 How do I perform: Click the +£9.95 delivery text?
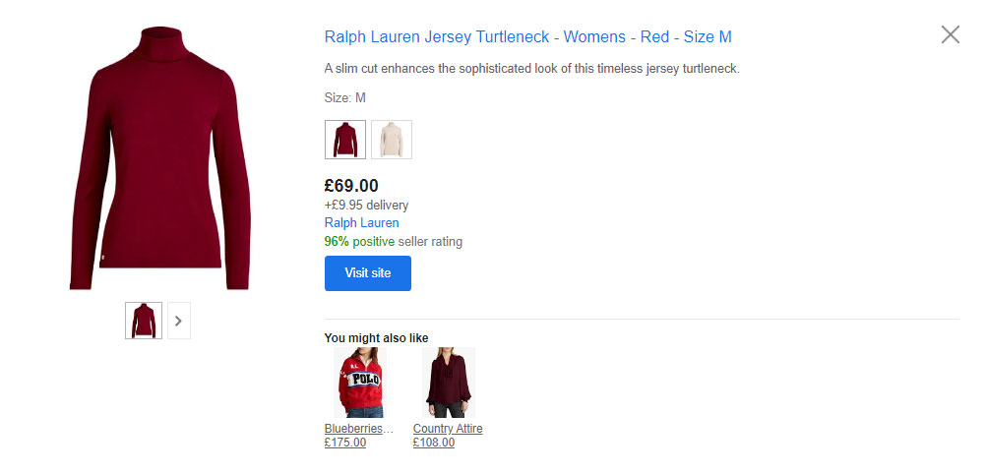click(366, 206)
